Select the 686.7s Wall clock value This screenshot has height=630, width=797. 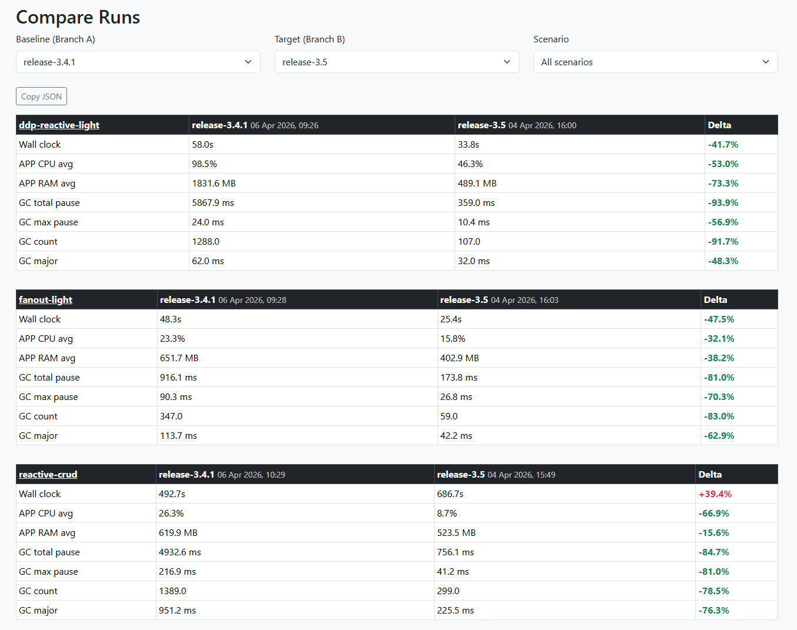pyautogui.click(x=450, y=494)
